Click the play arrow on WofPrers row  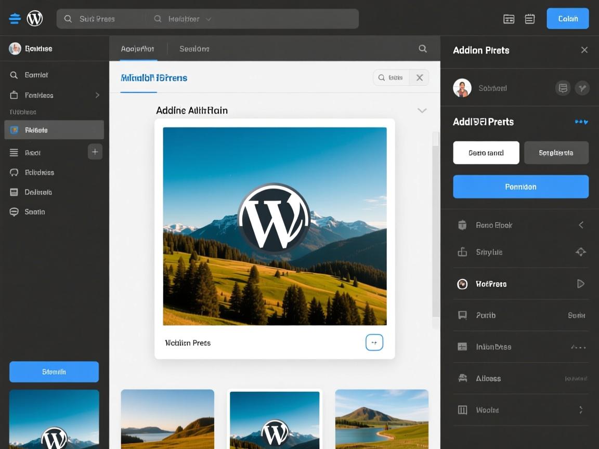click(x=581, y=284)
